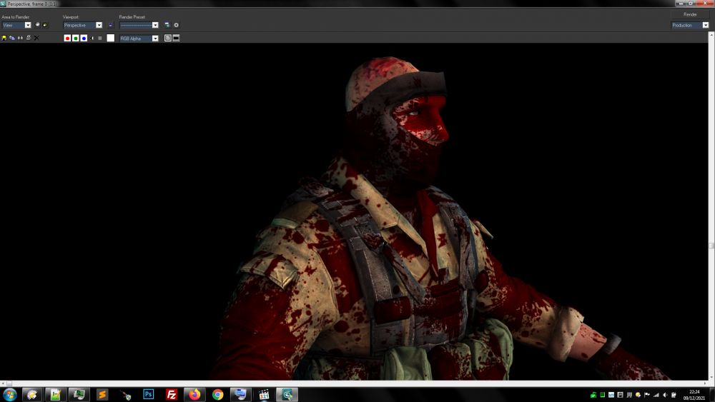Toggle the blue channel display
The height and width of the screenshot is (402, 715).
[x=84, y=38]
